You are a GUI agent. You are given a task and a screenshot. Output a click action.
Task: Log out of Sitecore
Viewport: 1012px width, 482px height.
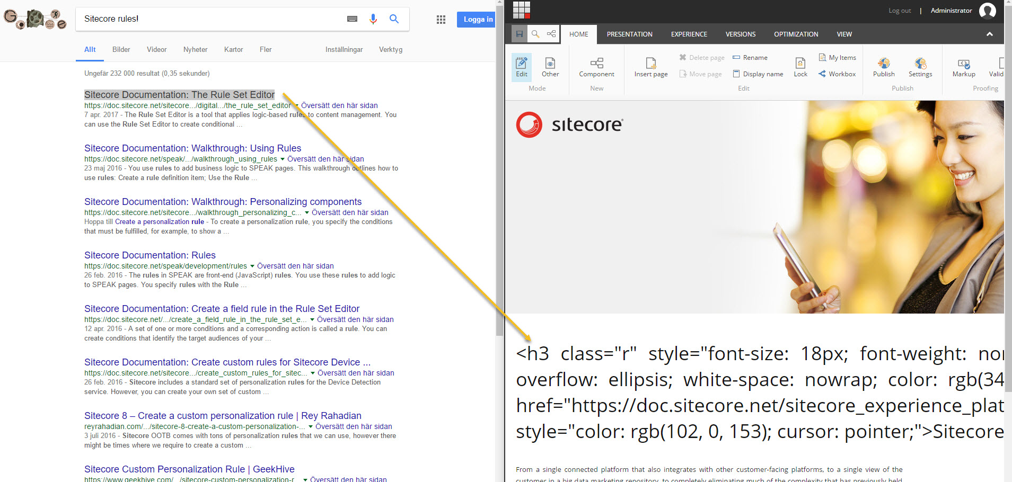(x=900, y=11)
